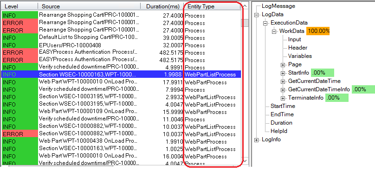Screen dimensions: 375x170
Task: Expand the GetCurrentDateTime tree node
Action: pos(283,82)
